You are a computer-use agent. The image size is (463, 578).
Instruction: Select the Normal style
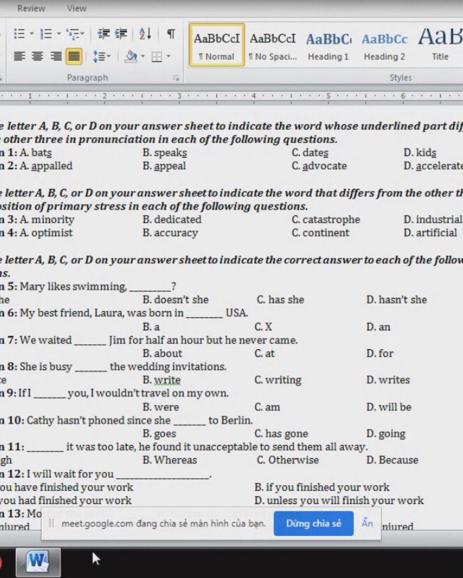coord(217,45)
